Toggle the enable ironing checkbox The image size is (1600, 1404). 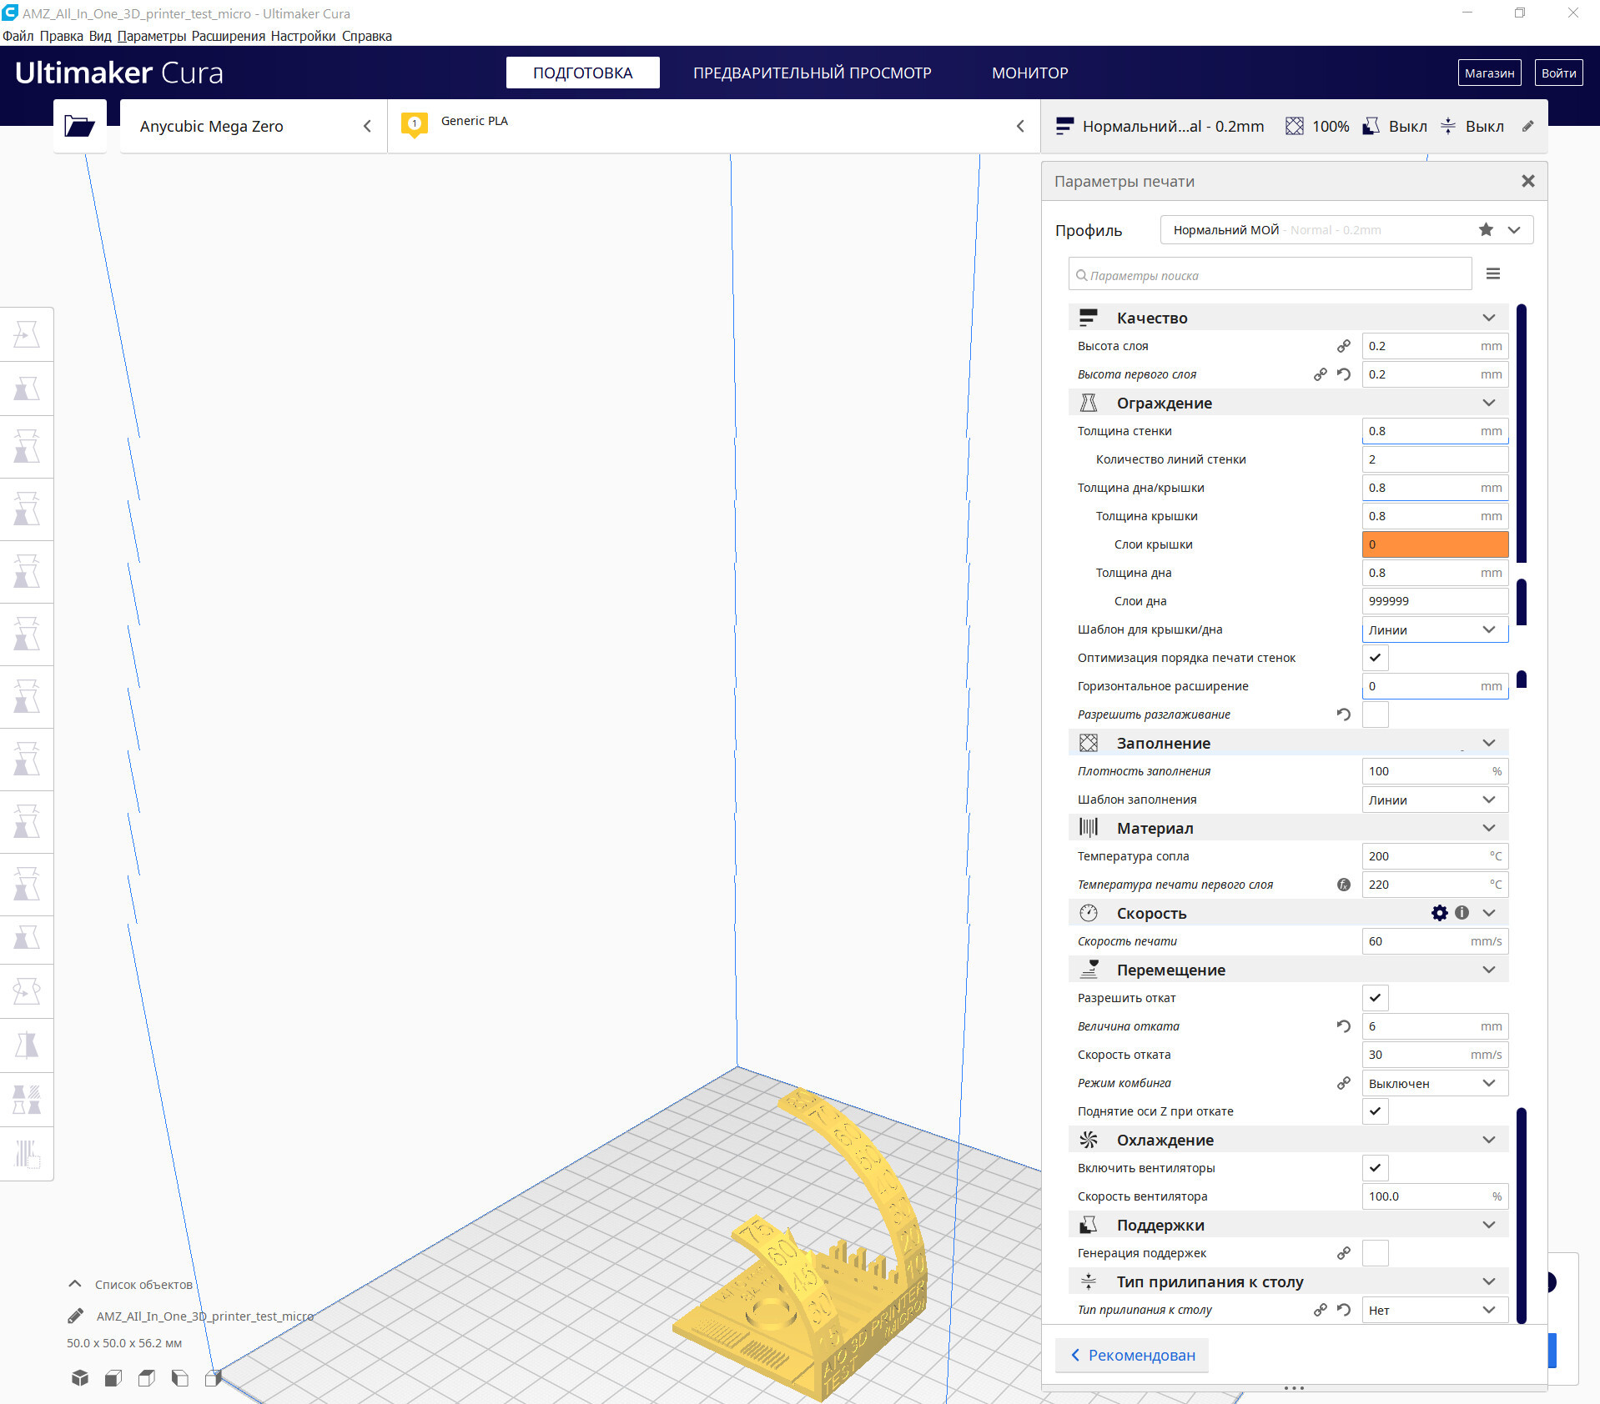tap(1375, 715)
